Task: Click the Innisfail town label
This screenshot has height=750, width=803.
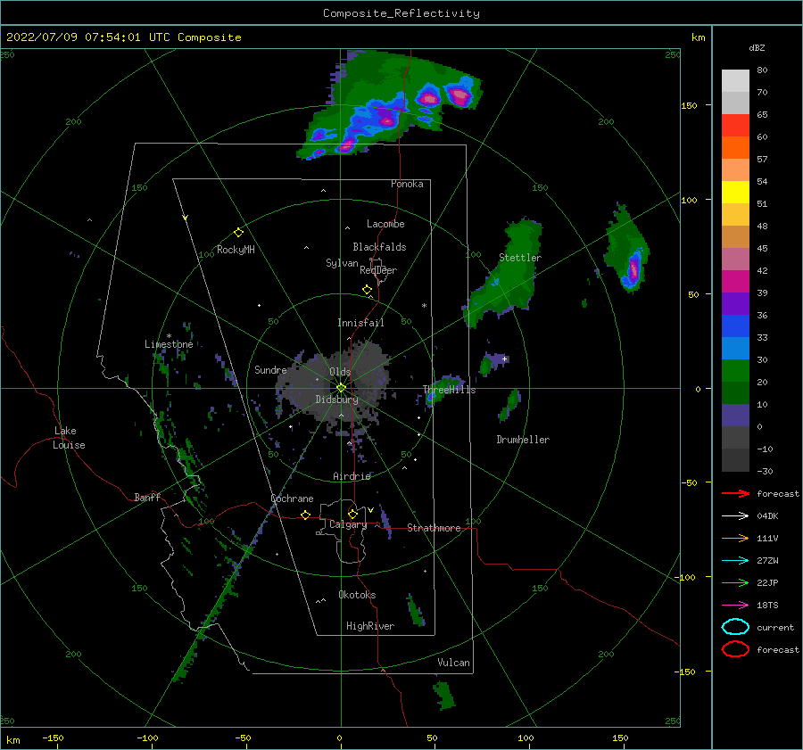Action: click(x=360, y=323)
